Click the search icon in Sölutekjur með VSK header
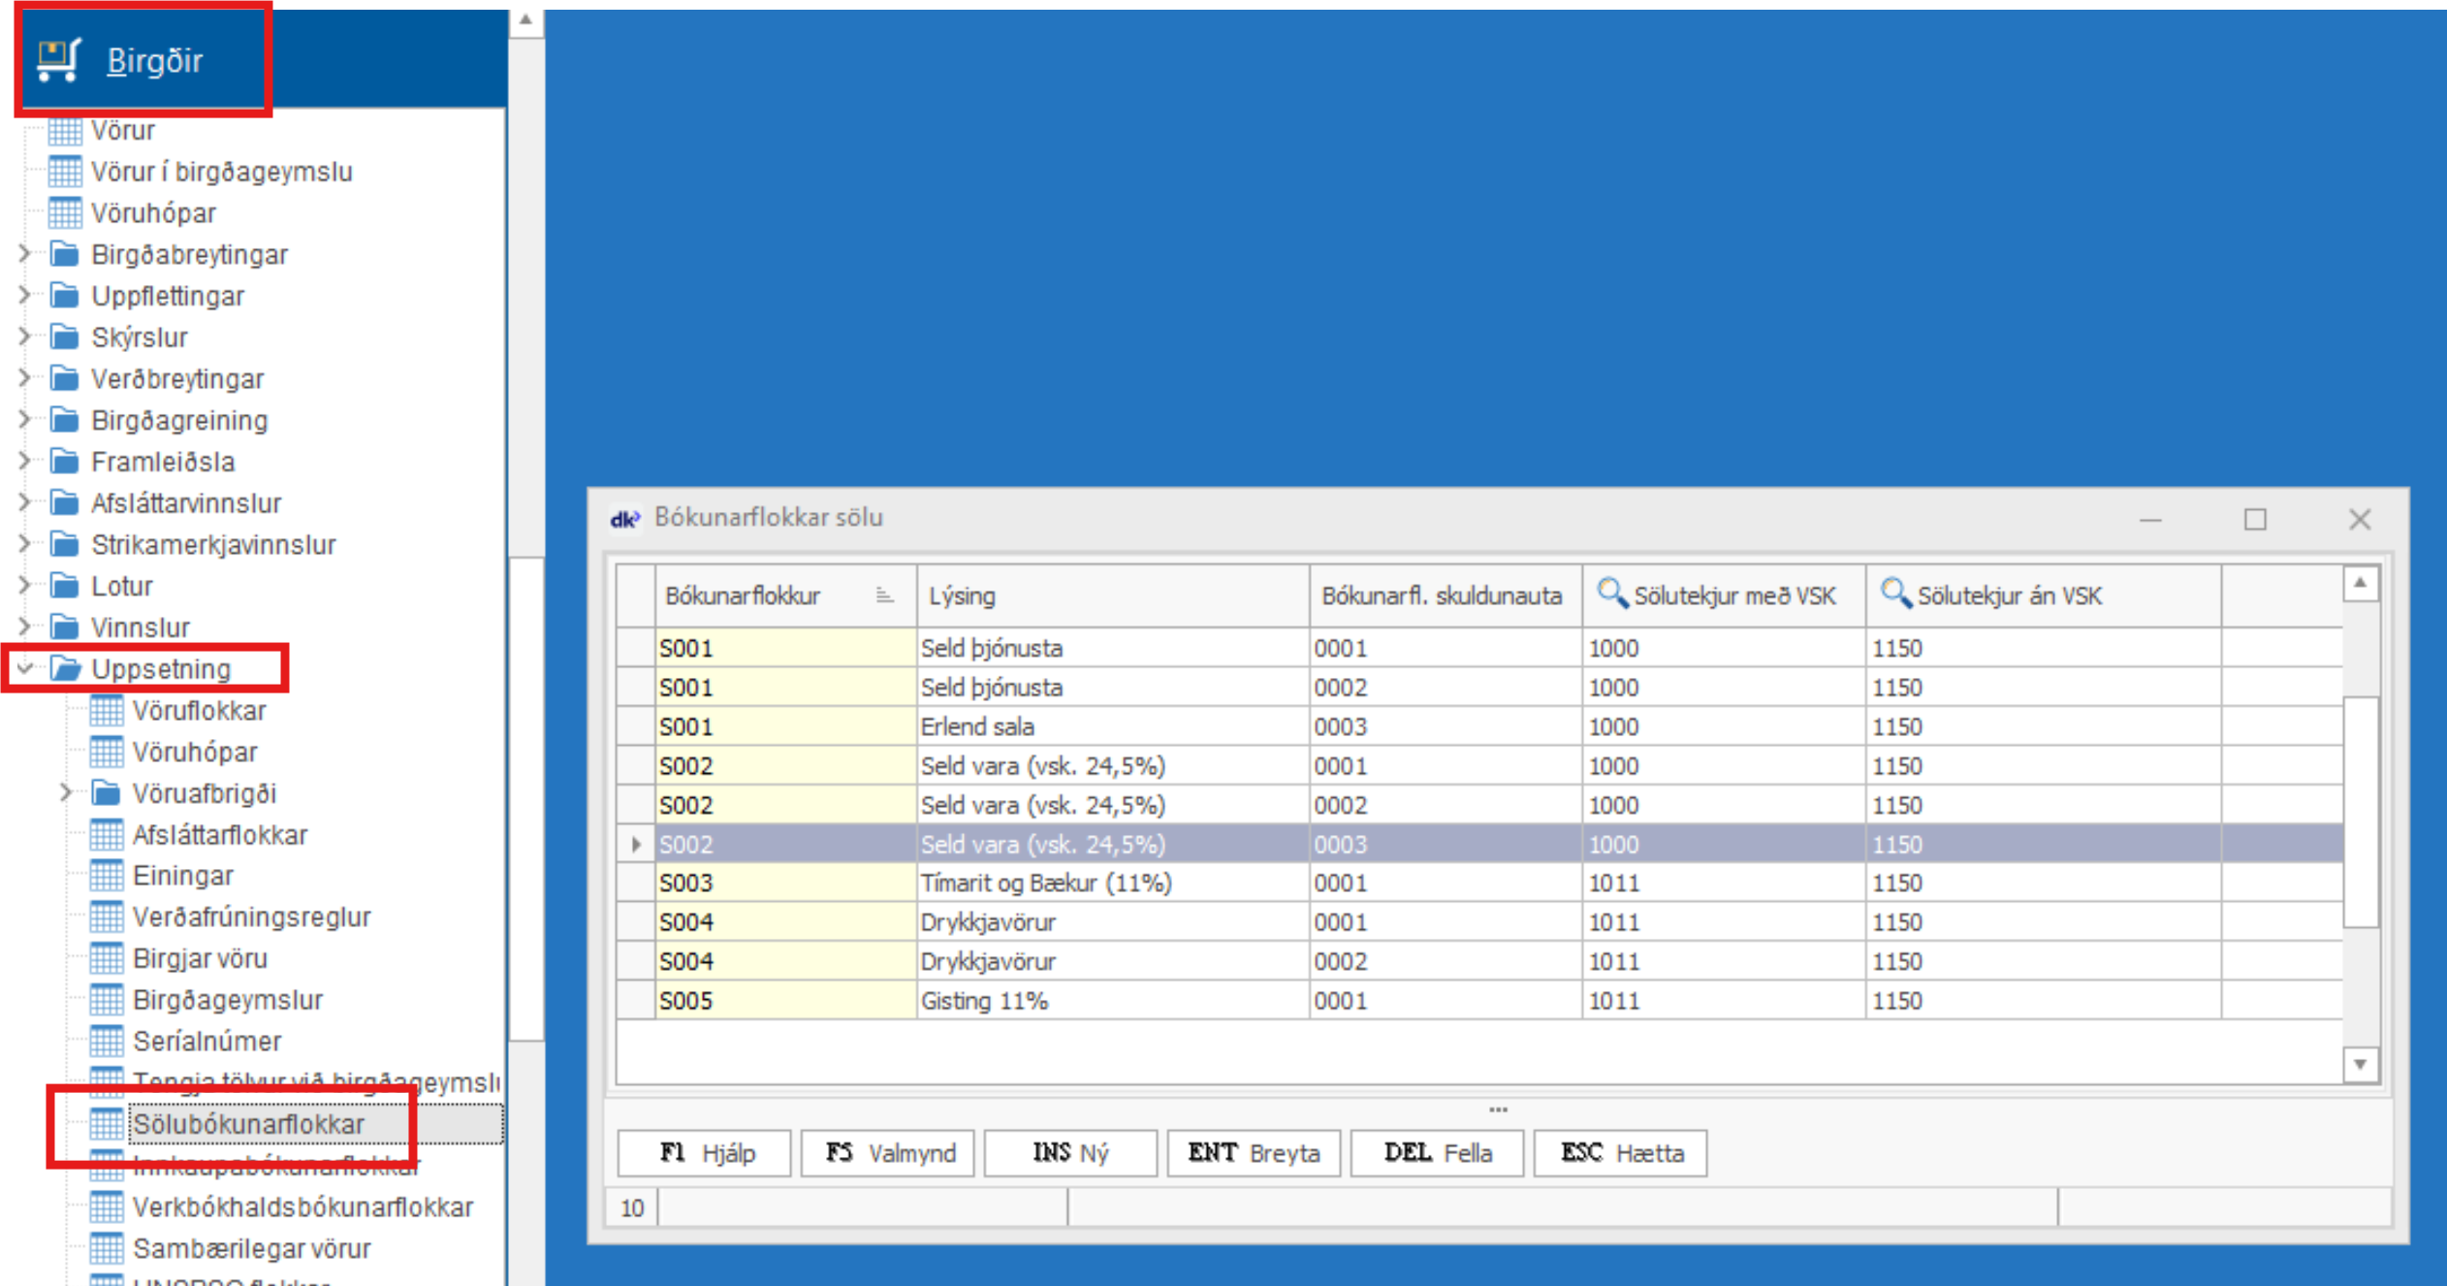 pyautogui.click(x=1610, y=593)
